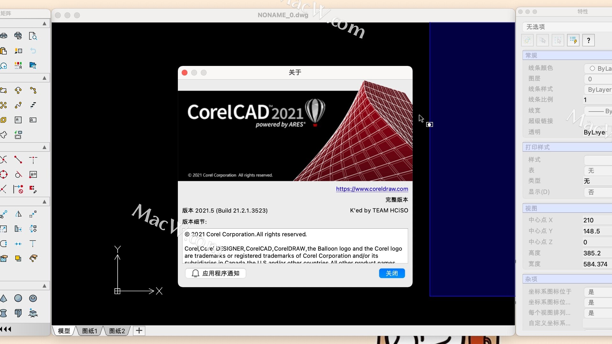Select the circle tangent constraint icon
612x344 pixels.
point(18,175)
